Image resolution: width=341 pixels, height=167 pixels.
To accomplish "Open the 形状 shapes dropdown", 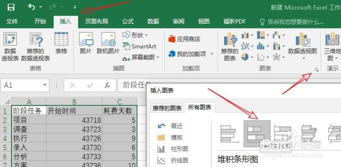I will (135, 35).
